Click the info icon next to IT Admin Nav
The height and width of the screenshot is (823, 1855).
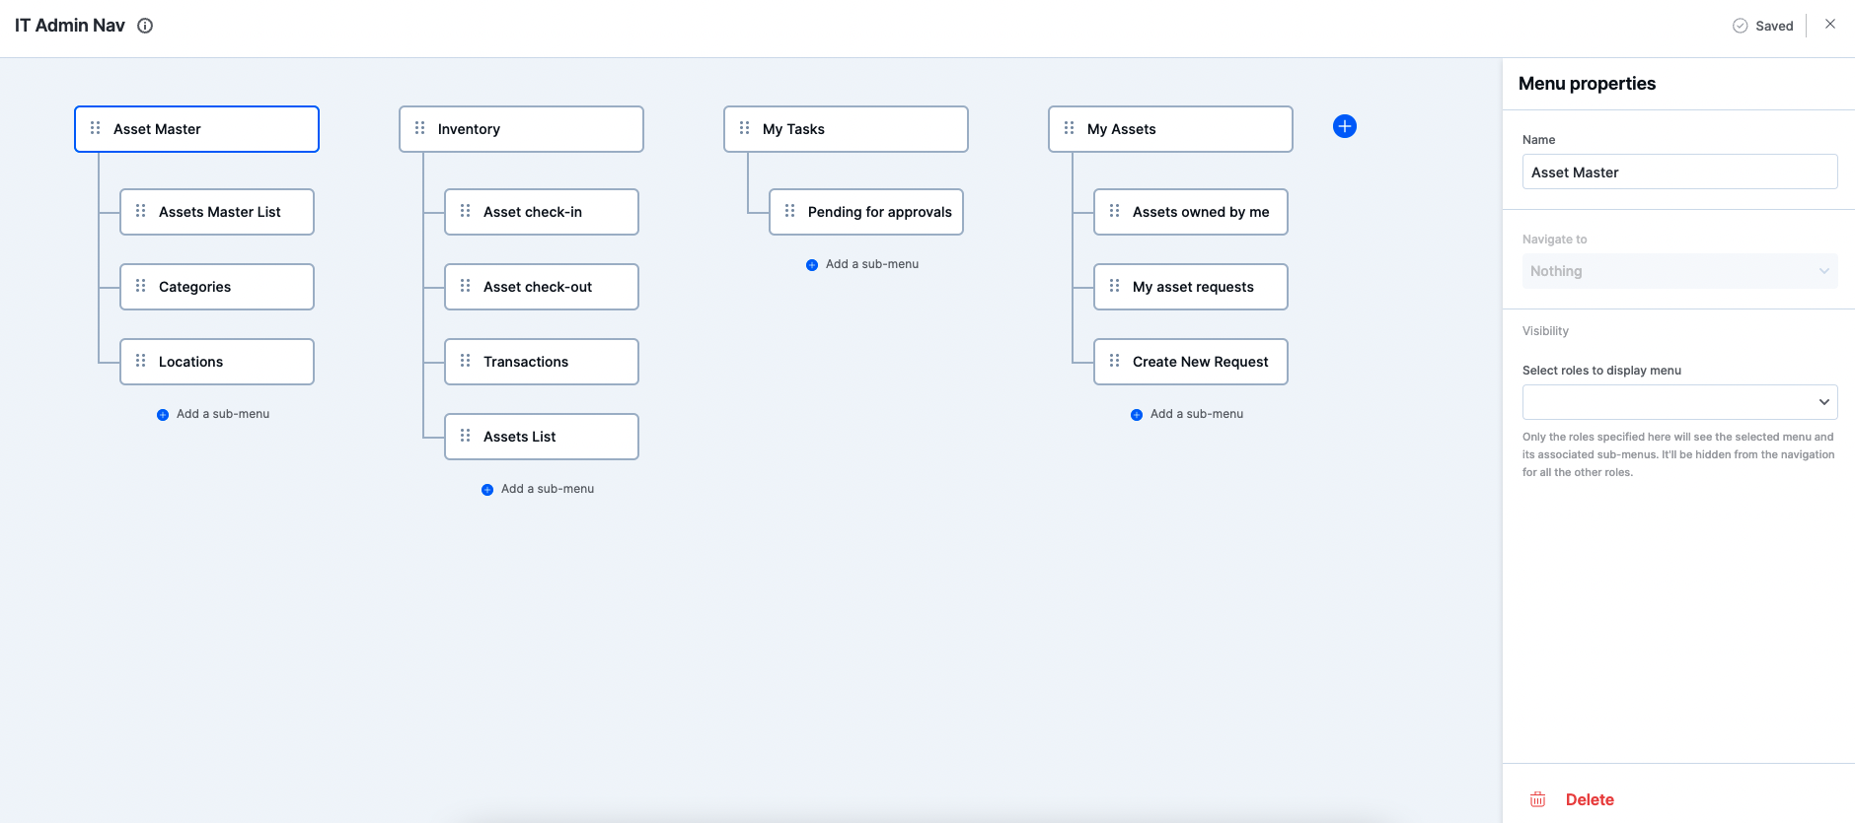(x=145, y=26)
